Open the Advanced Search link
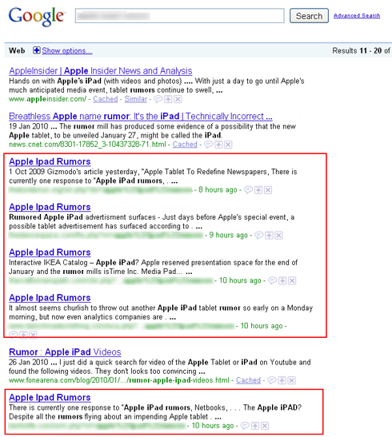This screenshot has width=392, height=437. click(x=357, y=16)
